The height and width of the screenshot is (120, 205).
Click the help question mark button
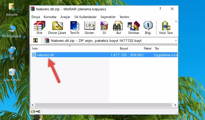160,9
